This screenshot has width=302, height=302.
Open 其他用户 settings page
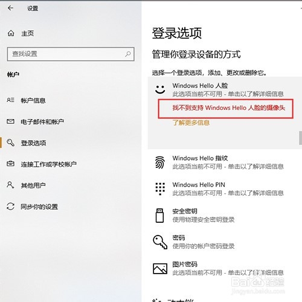(33, 185)
